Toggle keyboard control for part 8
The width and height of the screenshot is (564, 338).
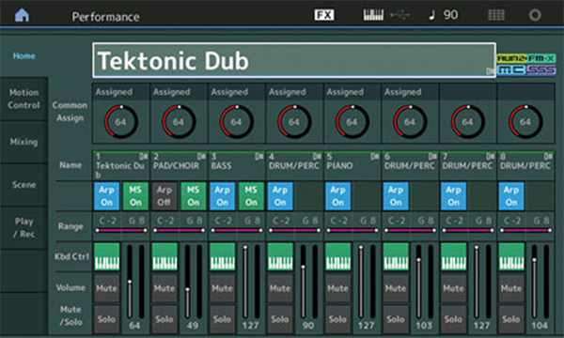coord(511,256)
